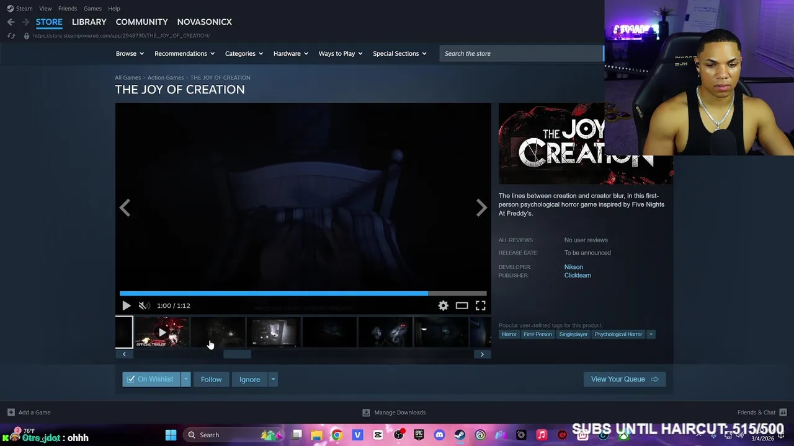Go to STORE tab
Viewport: 794px width, 446px height.
tap(49, 22)
